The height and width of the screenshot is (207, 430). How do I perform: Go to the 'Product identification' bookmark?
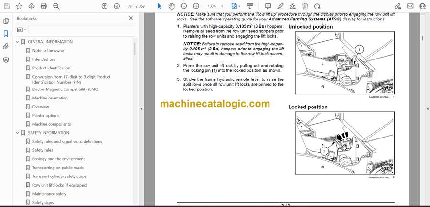point(51,68)
